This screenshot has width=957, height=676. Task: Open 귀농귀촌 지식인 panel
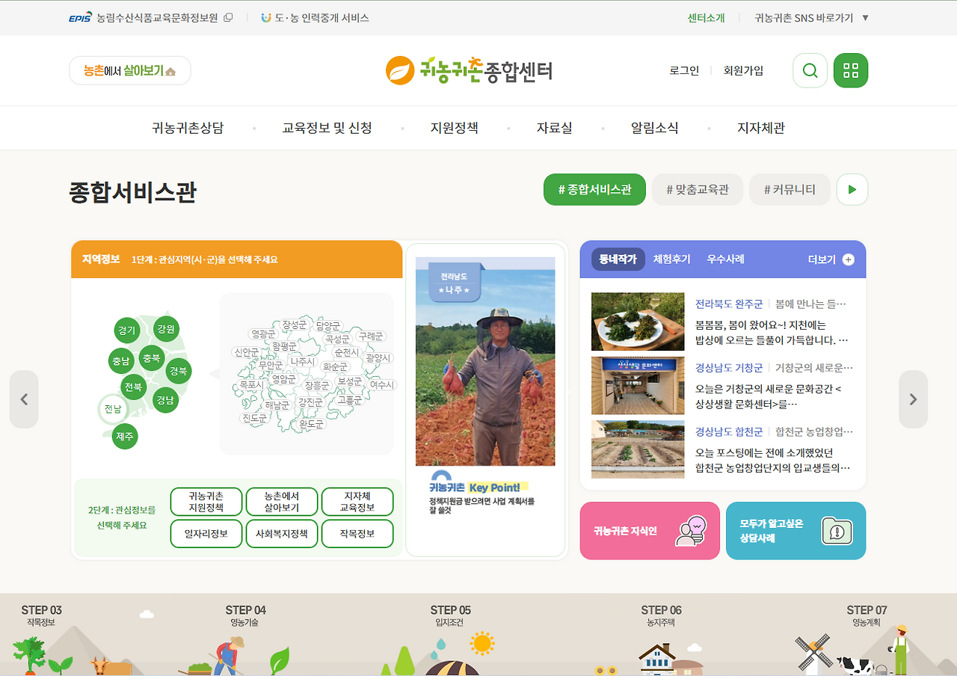coord(649,531)
